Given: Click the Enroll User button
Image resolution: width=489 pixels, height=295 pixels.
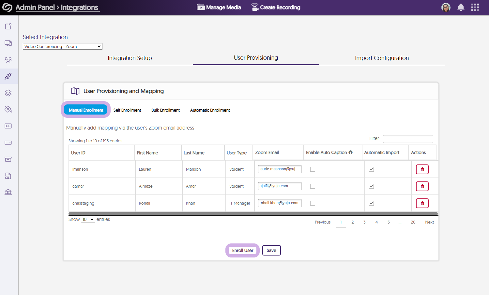Looking at the screenshot, I should 243,250.
